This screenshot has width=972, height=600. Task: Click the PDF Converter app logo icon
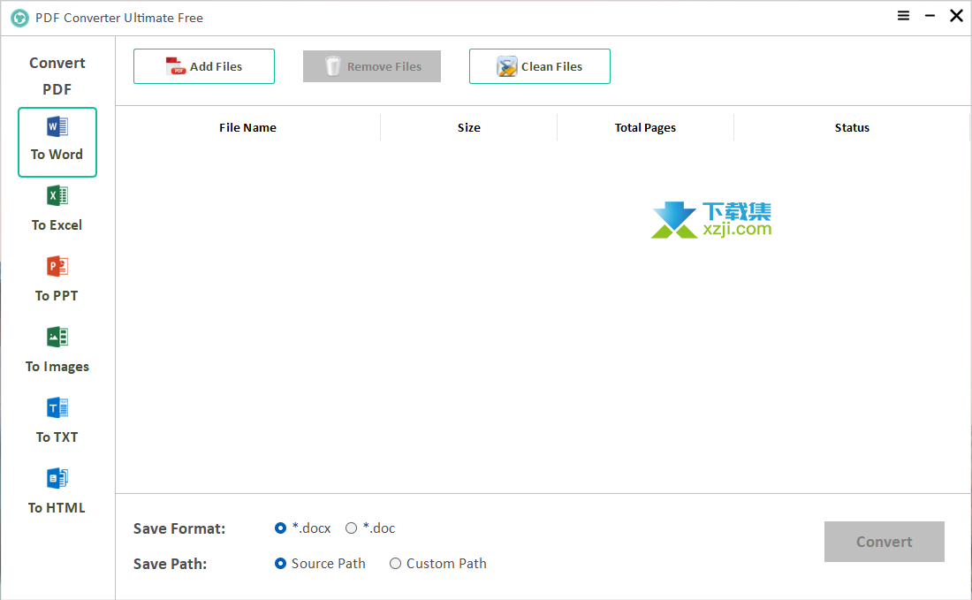click(19, 18)
